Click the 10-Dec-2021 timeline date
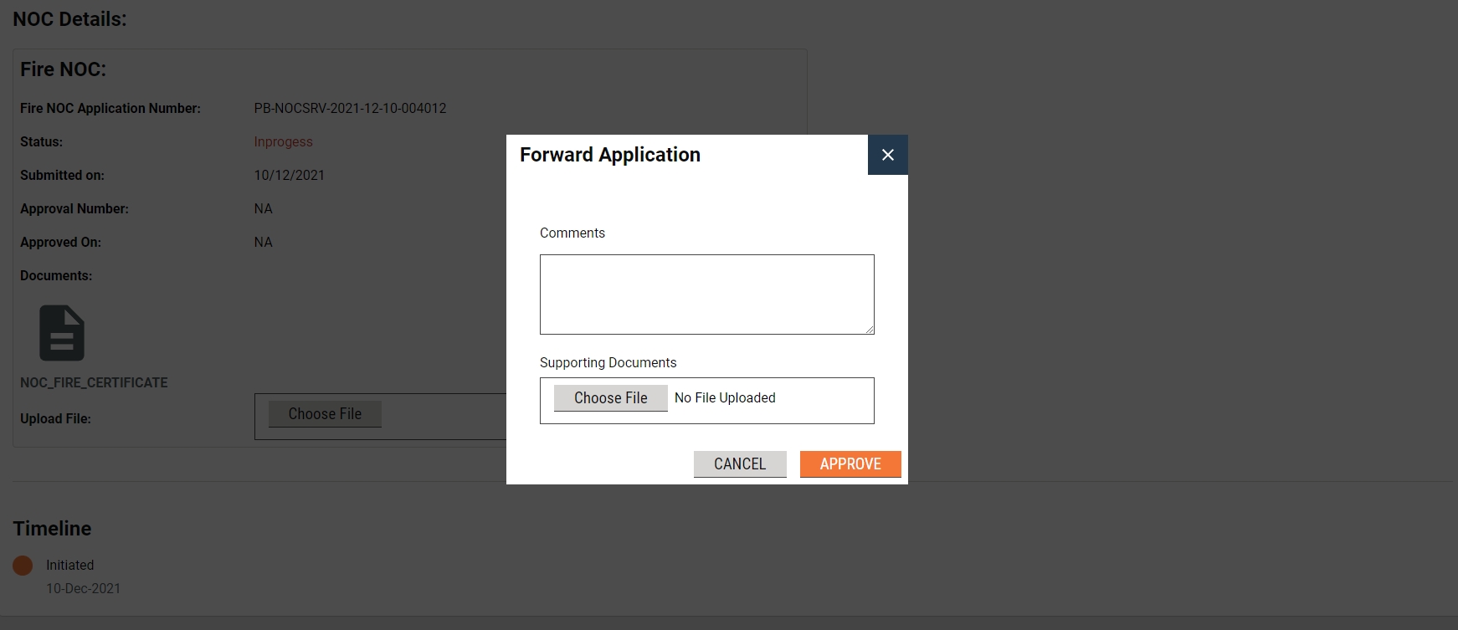The image size is (1458, 630). click(x=83, y=589)
